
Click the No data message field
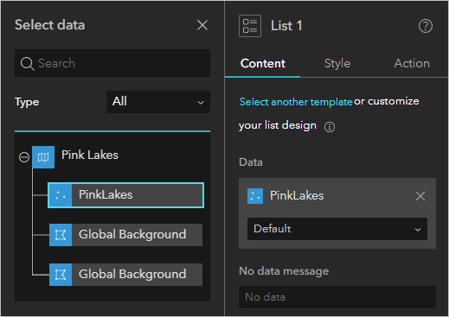click(337, 297)
